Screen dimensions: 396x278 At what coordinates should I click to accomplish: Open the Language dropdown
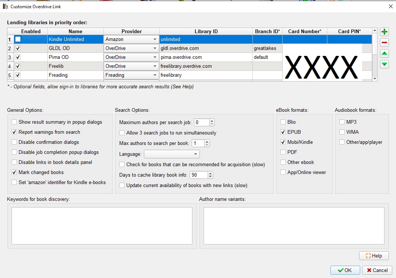tap(172, 154)
